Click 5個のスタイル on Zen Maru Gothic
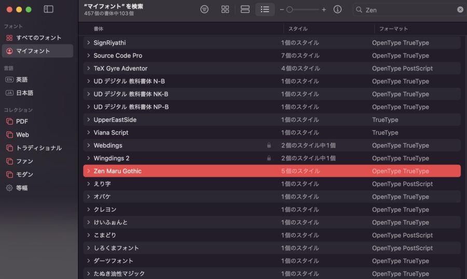This screenshot has width=467, height=279. pos(300,171)
